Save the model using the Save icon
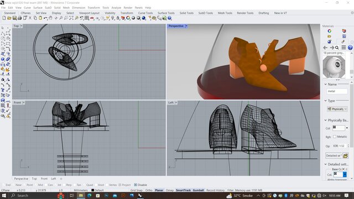Viewport: 354px width, 199px height. [x=14, y=18]
